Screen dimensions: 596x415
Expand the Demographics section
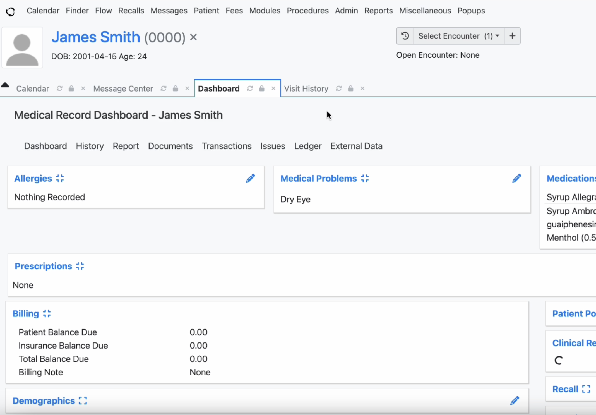pos(83,400)
